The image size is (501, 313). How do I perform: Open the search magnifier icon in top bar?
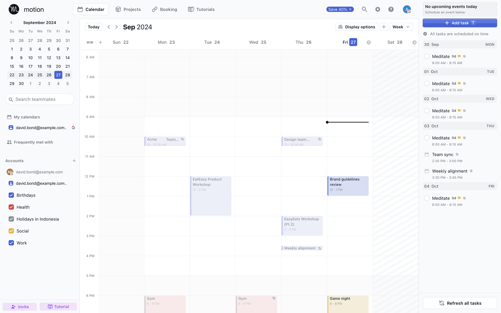(364, 9)
